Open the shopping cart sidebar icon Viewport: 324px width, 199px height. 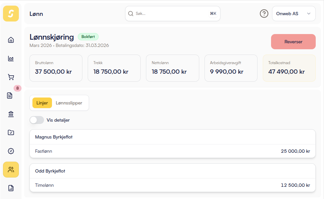[x=11, y=77]
